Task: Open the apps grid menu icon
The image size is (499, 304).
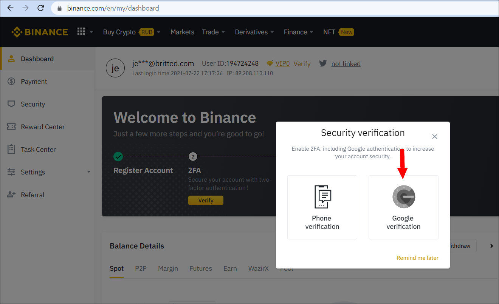Action: click(x=81, y=32)
